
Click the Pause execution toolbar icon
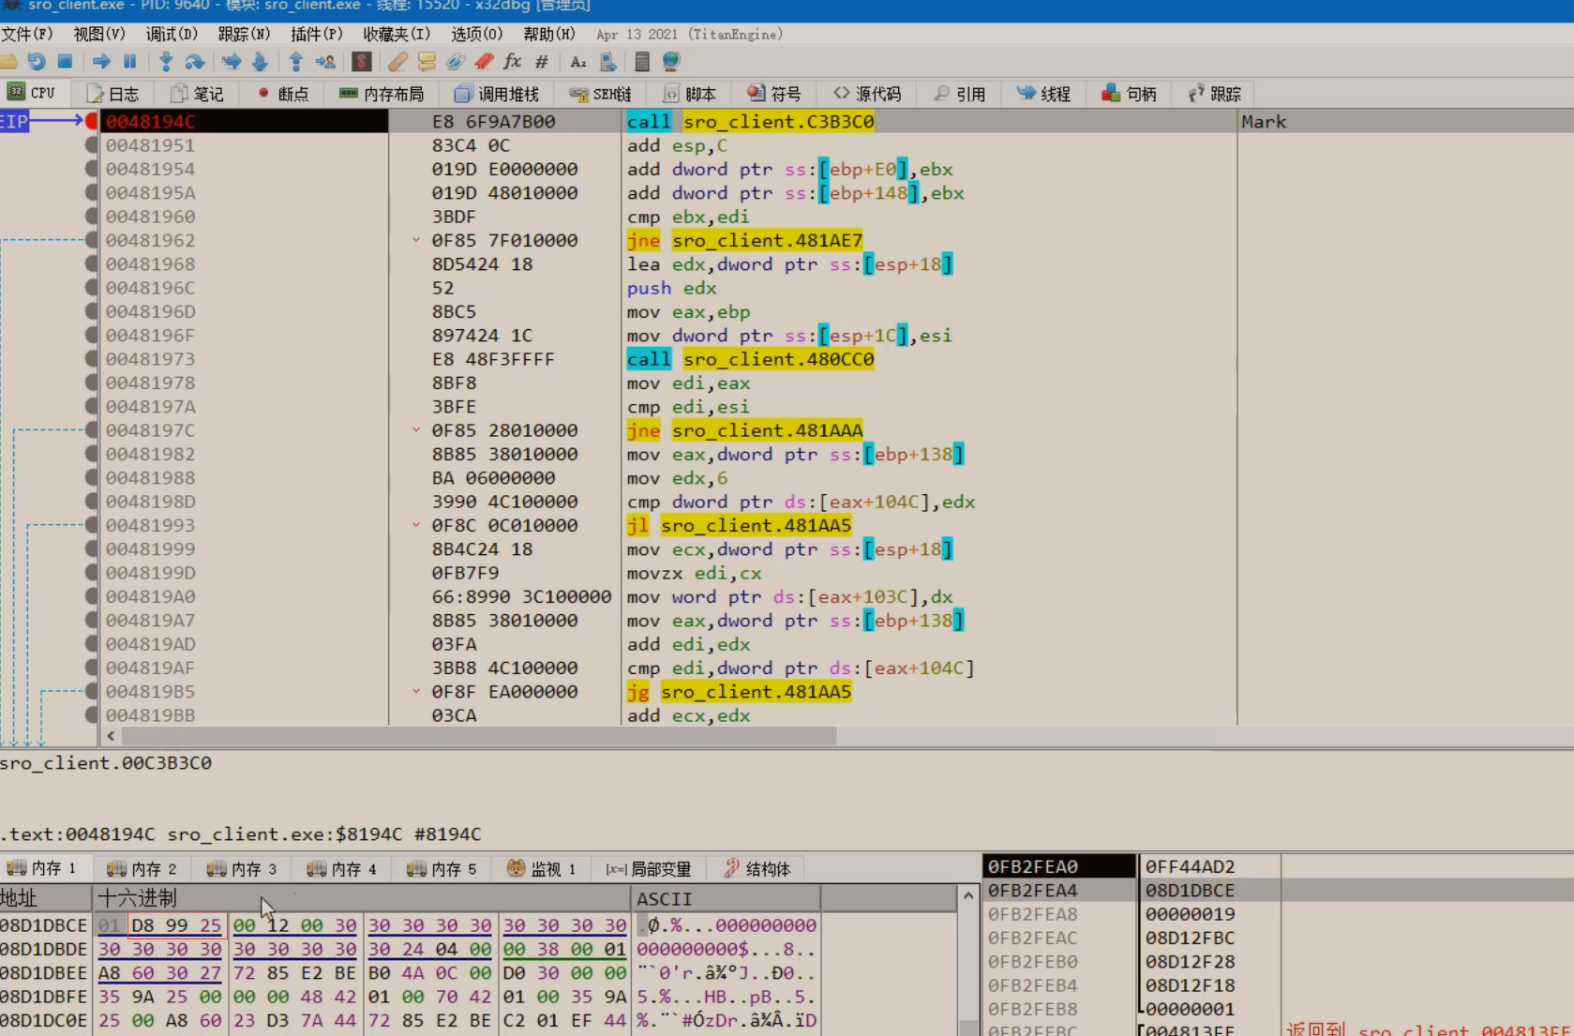pyautogui.click(x=129, y=62)
